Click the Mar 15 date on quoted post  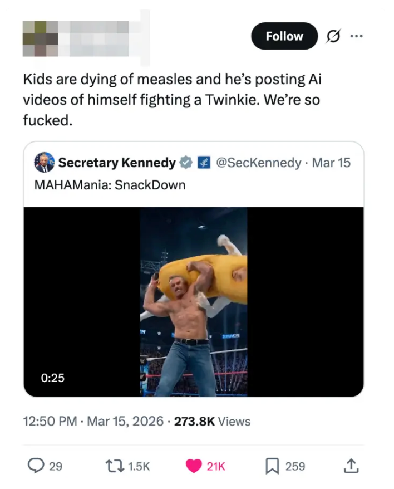(332, 163)
